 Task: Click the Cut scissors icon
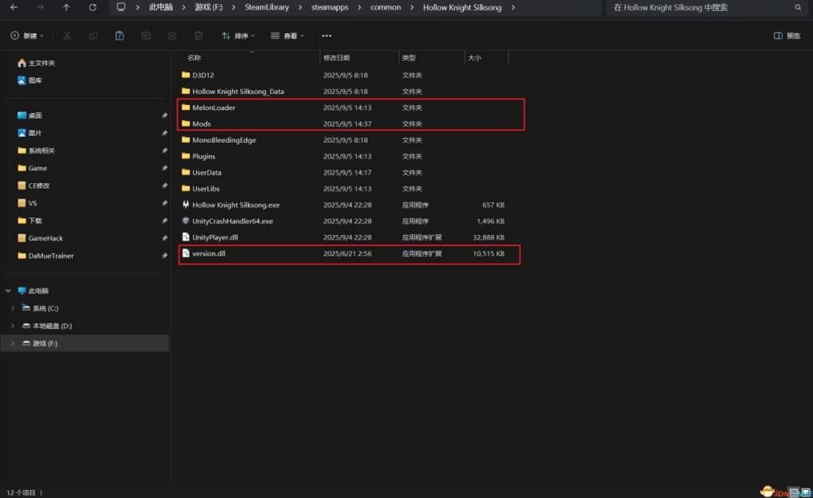tap(67, 36)
